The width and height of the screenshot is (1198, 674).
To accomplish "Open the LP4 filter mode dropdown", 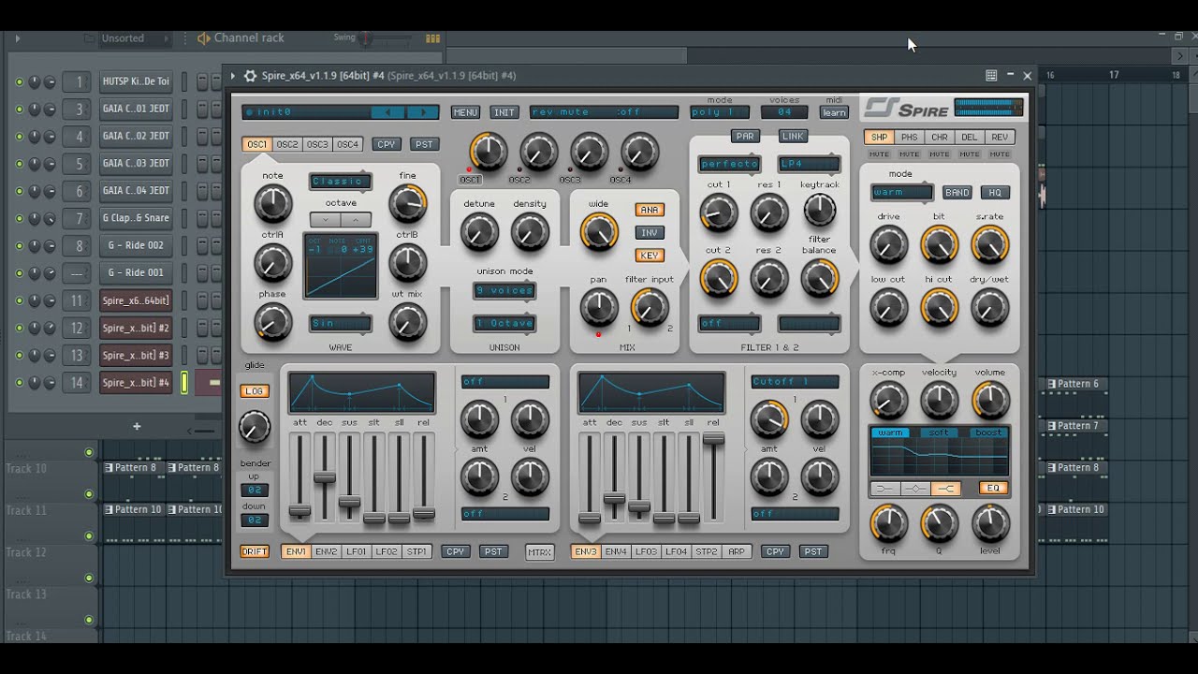I will click(809, 164).
